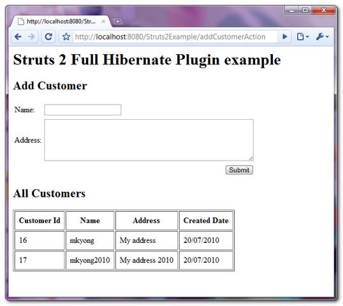Viewport: 343px width, 306px height.
Task: Click the name cell mkyong2010
Action: coord(90,260)
